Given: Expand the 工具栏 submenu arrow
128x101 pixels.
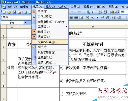Looking at the screenshot, I should click(66, 27).
